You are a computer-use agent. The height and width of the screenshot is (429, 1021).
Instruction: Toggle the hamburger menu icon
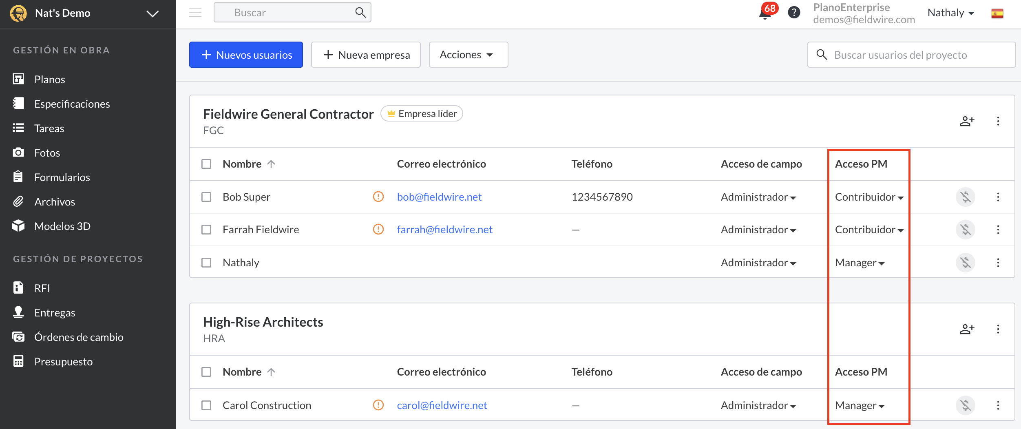pos(195,13)
